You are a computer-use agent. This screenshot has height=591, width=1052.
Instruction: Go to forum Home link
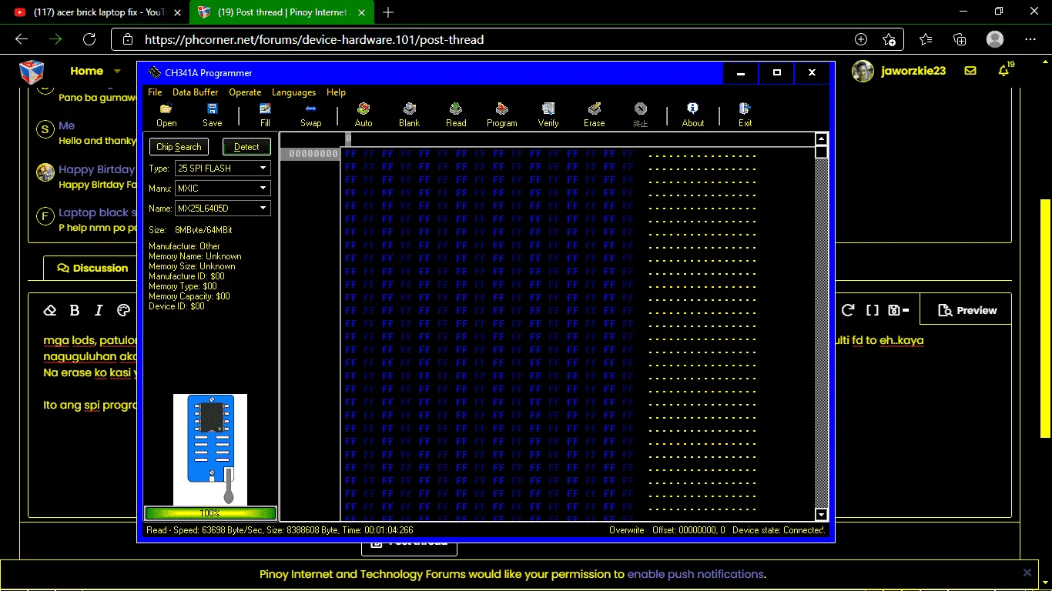coord(86,71)
